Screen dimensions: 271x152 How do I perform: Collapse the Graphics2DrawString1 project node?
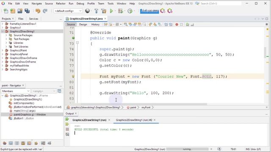[3, 31]
